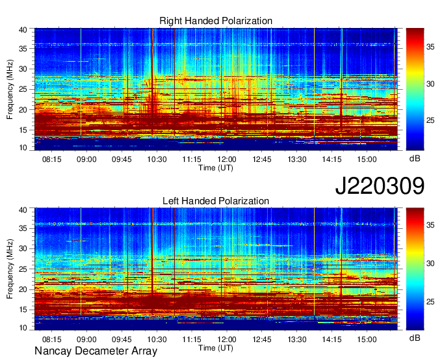Click frequency tick "25" of Right Handed plot

[23, 90]
